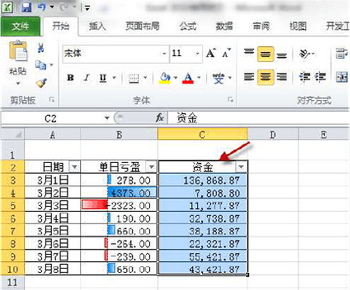Expand the 资金 column filter dropdown
Image resolution: width=350 pixels, height=290 pixels.
[x=240, y=167]
